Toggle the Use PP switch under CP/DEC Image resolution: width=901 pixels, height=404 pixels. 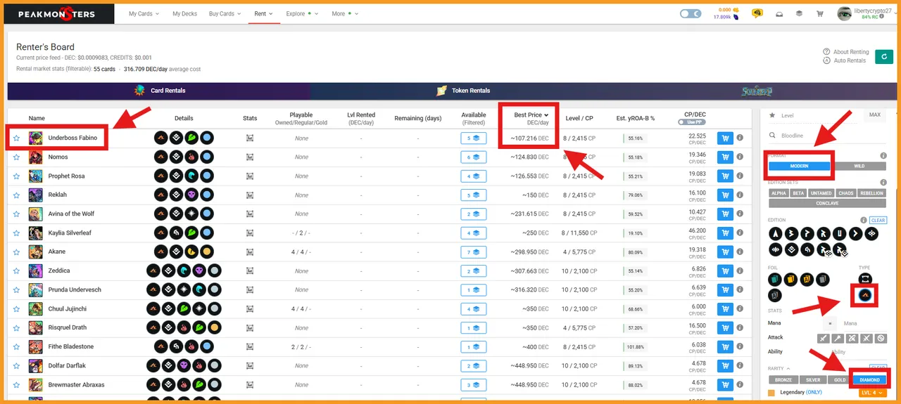[x=691, y=122]
